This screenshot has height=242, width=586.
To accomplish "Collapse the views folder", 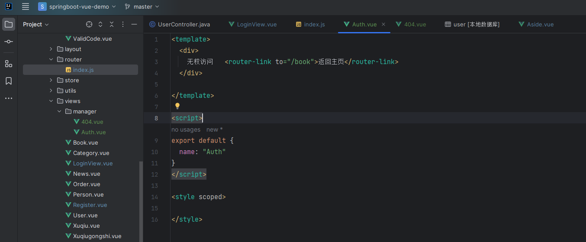I will click(51, 101).
